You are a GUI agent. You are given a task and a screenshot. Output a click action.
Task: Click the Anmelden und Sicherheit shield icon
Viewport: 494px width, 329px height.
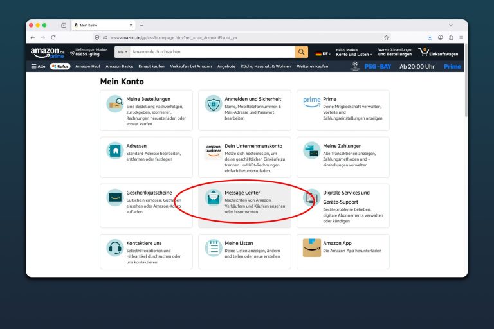click(x=214, y=104)
